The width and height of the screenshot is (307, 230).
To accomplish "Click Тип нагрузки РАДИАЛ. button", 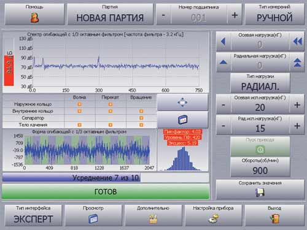I will [x=260, y=83].
